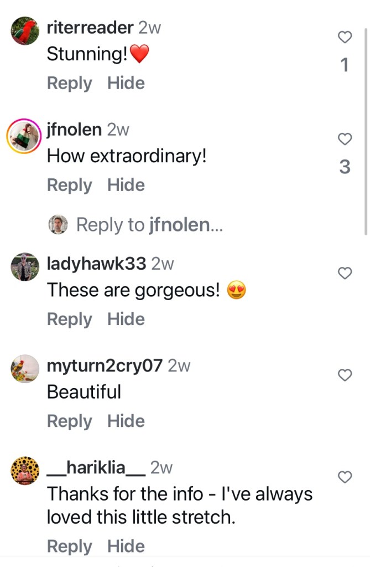This screenshot has width=370, height=567.
Task: Open the __hariklia__ username link
Action: (x=96, y=468)
